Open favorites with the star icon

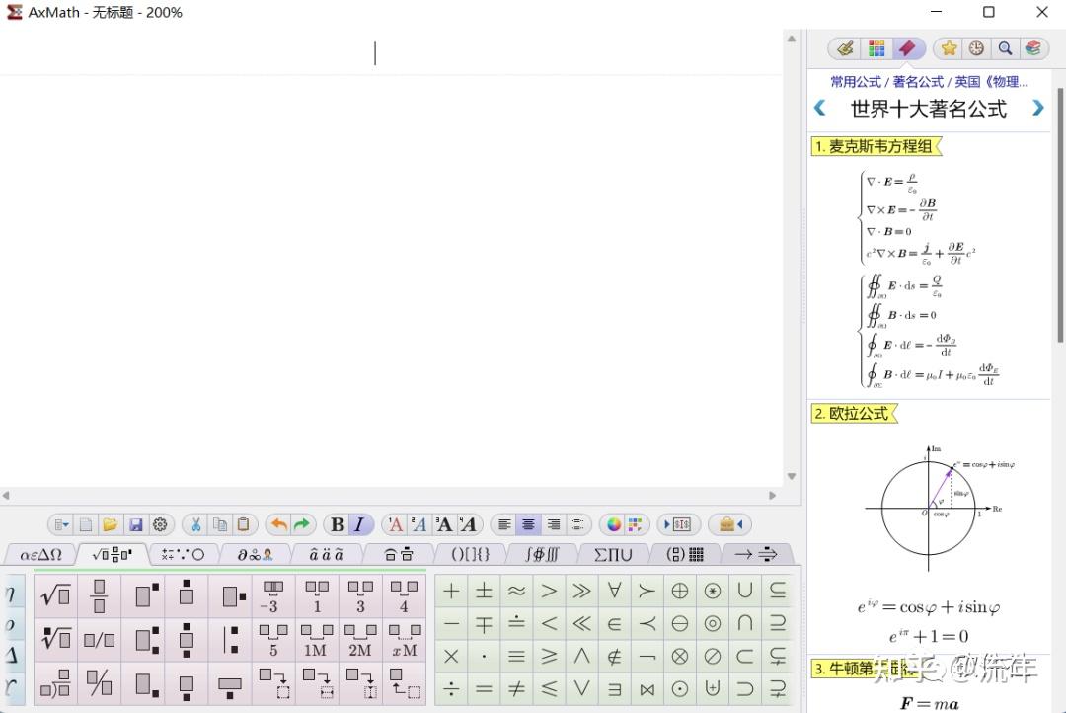[x=950, y=48]
